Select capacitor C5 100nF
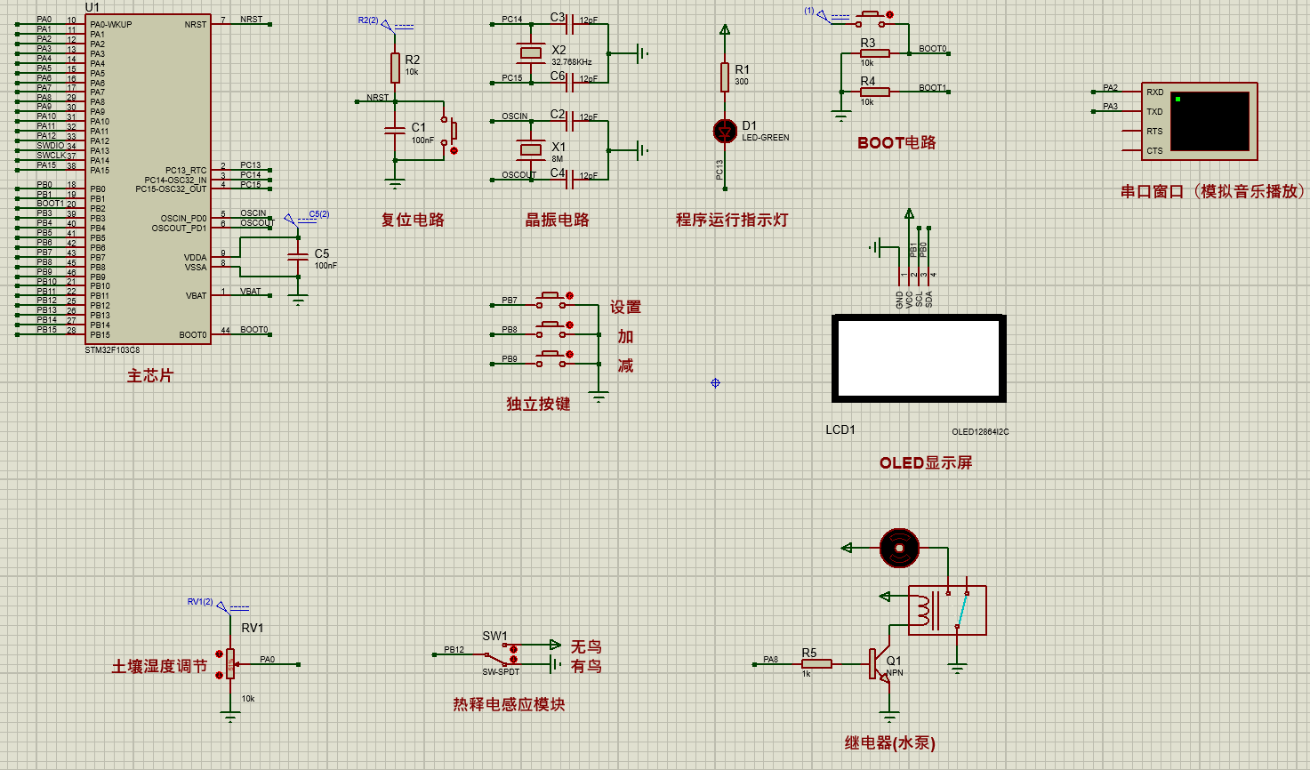This screenshot has height=770, width=1310. 298,256
